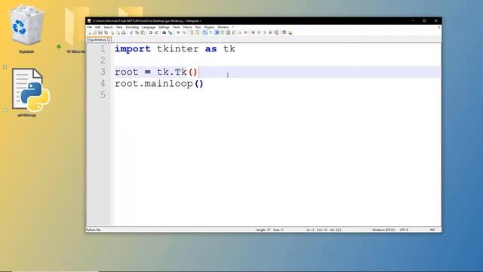This screenshot has width=483, height=272.
Task: Toggle Word Wrap in the toolbar
Action: tap(205, 32)
